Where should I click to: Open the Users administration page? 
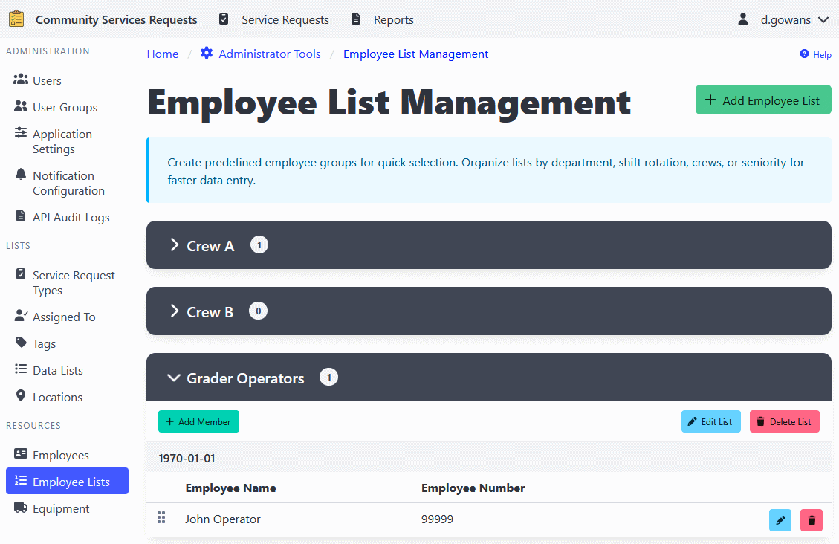pos(45,80)
